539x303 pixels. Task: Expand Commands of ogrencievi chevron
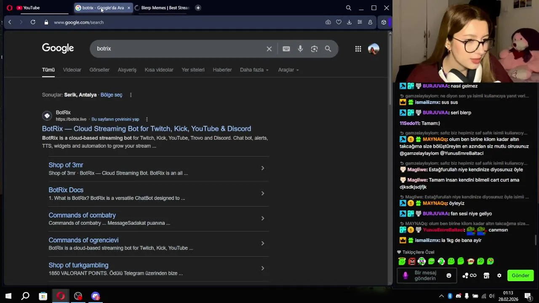[262, 243]
